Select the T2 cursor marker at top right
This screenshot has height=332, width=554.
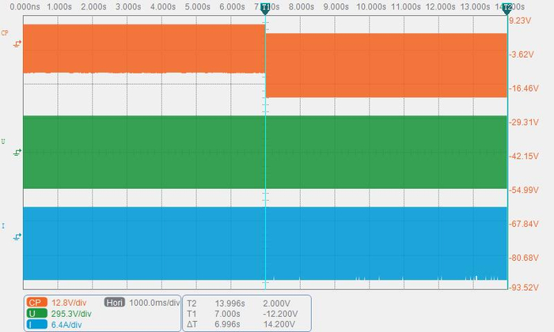(507, 9)
